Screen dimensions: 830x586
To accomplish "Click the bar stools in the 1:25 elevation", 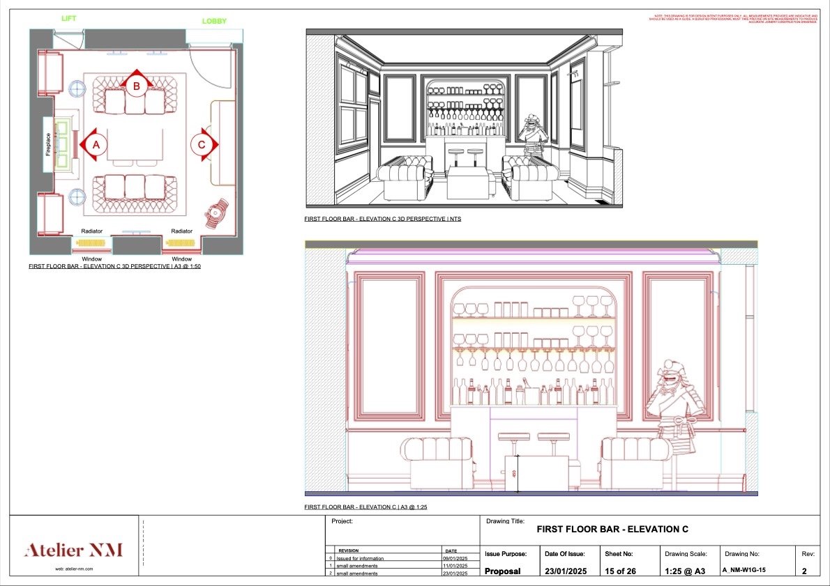I will (534, 443).
